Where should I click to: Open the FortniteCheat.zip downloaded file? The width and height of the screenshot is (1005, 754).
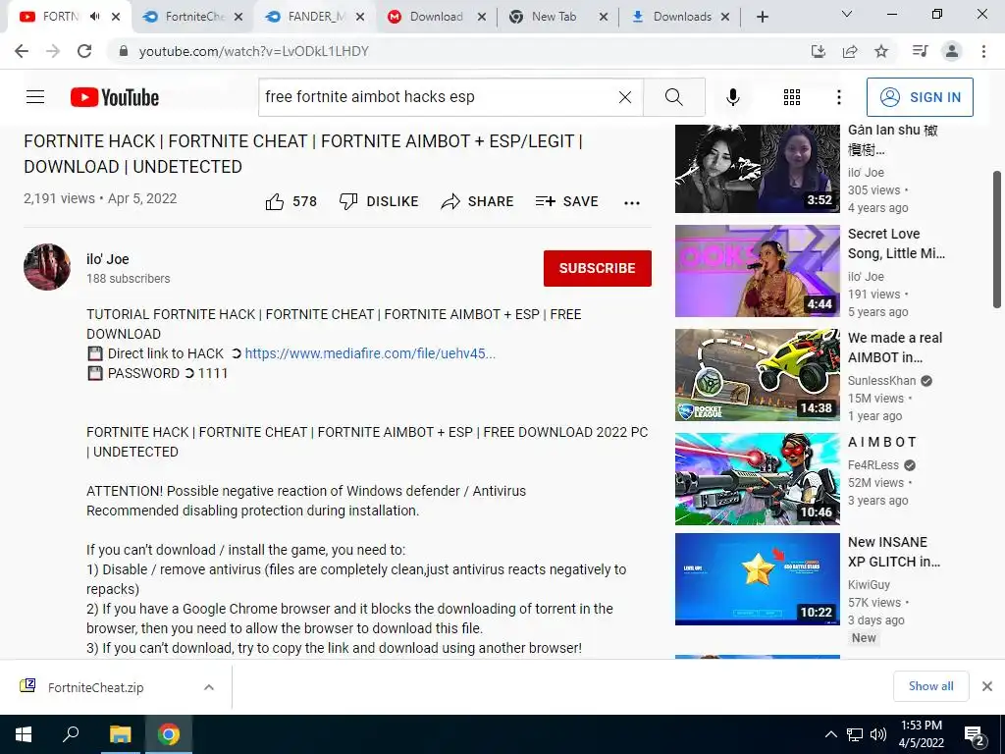(95, 687)
